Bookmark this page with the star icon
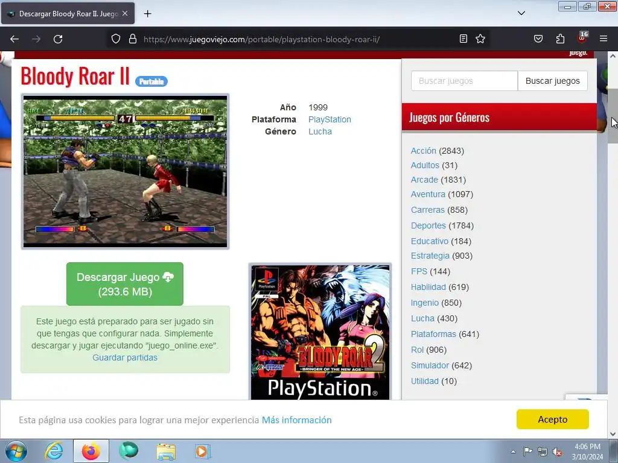The image size is (618, 463). (x=480, y=39)
